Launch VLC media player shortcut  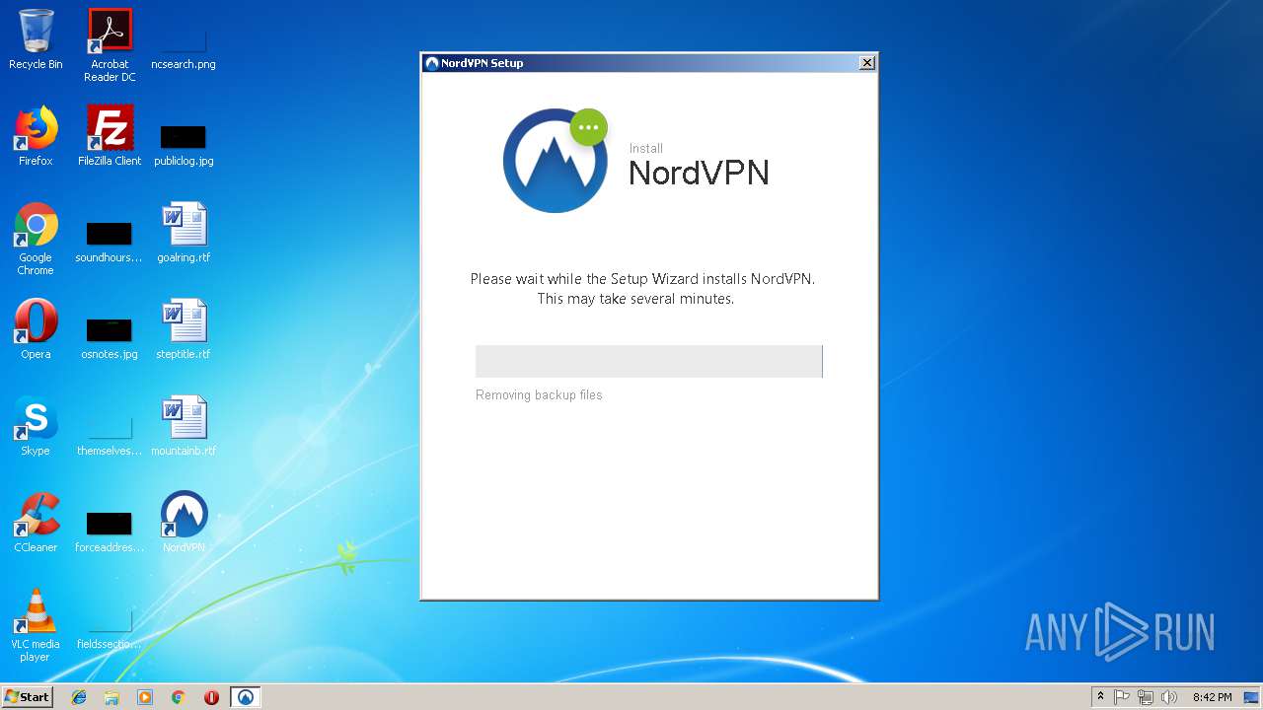coord(36,625)
